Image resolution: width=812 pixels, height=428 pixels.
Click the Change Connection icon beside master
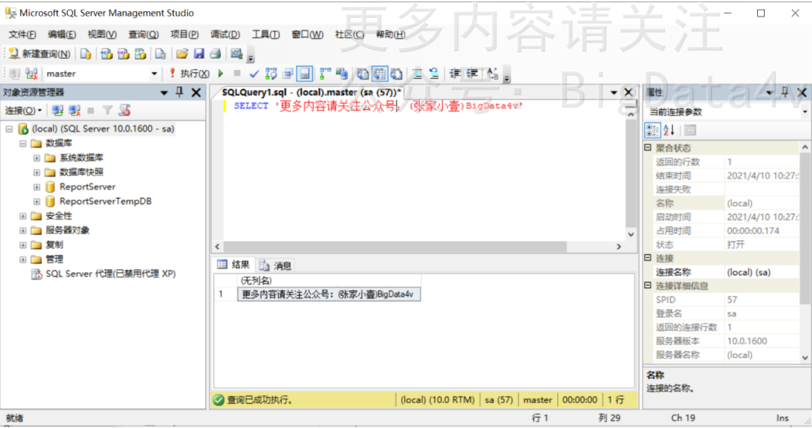tap(32, 74)
